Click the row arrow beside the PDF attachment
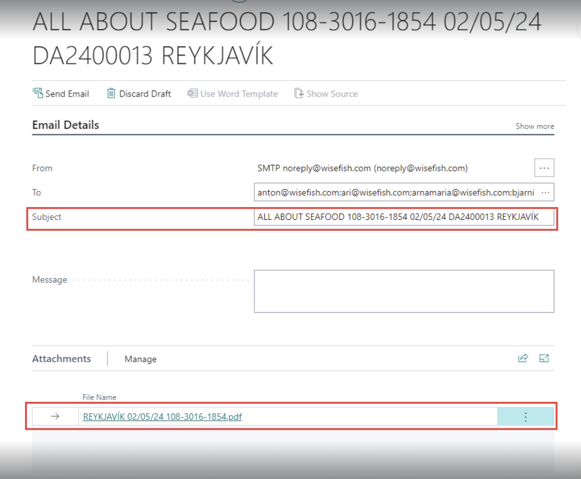Screen dimensions: 581x479 pyautogui.click(x=55, y=416)
